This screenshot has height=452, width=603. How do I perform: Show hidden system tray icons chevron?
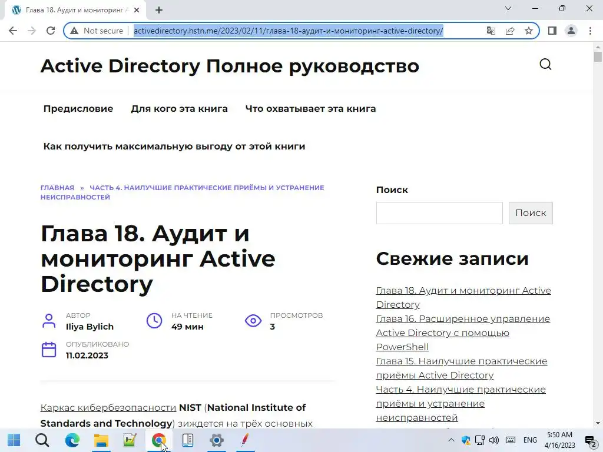(x=451, y=440)
